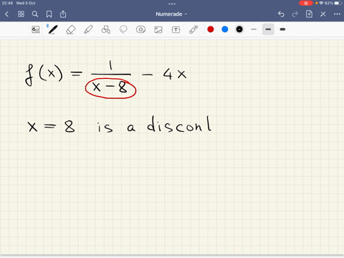
Task: Select the Laser pointer tool
Action: click(x=193, y=29)
